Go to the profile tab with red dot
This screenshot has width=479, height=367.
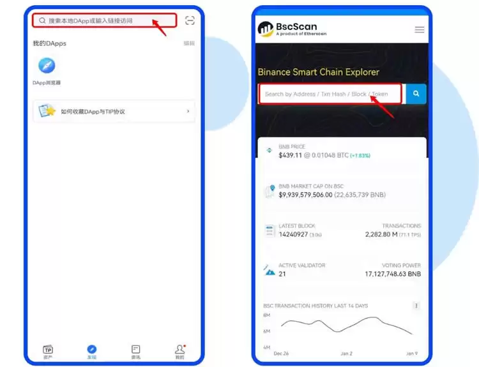(180, 352)
